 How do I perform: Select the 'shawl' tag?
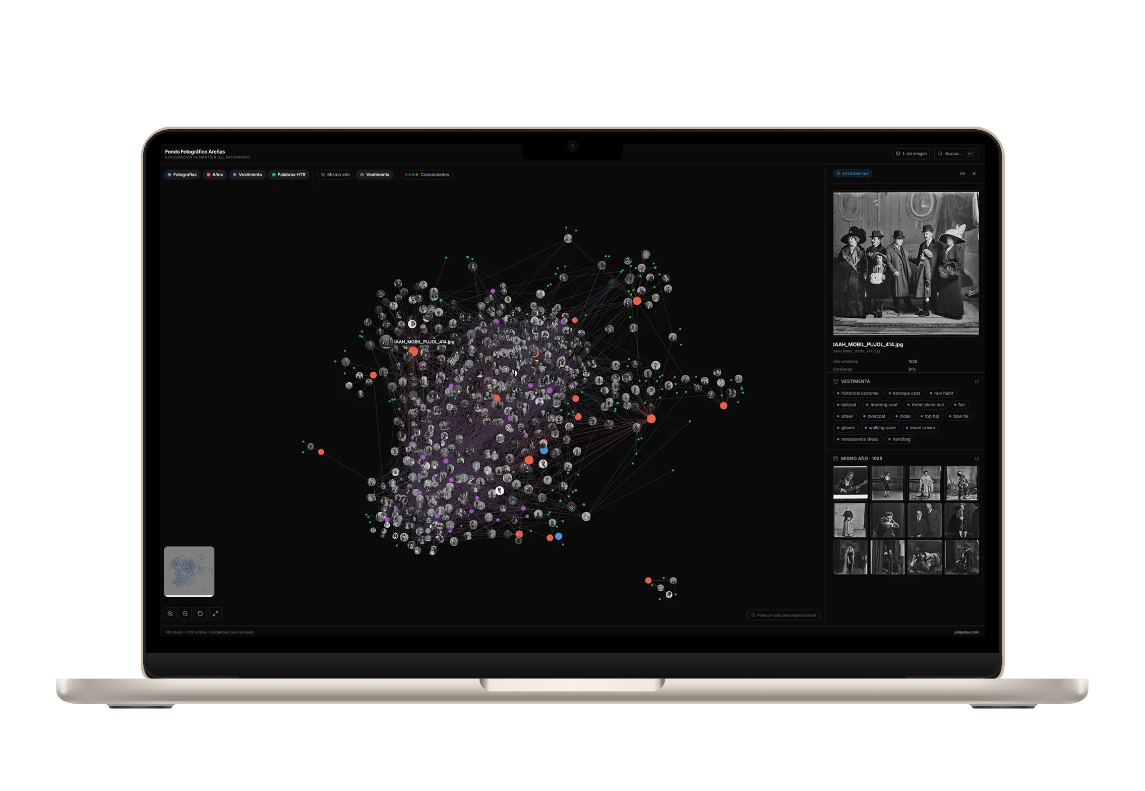pyautogui.click(x=845, y=416)
